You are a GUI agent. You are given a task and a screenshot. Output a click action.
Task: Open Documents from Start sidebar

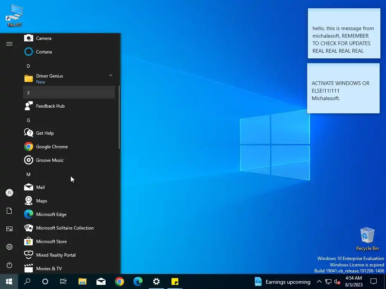coord(9,211)
